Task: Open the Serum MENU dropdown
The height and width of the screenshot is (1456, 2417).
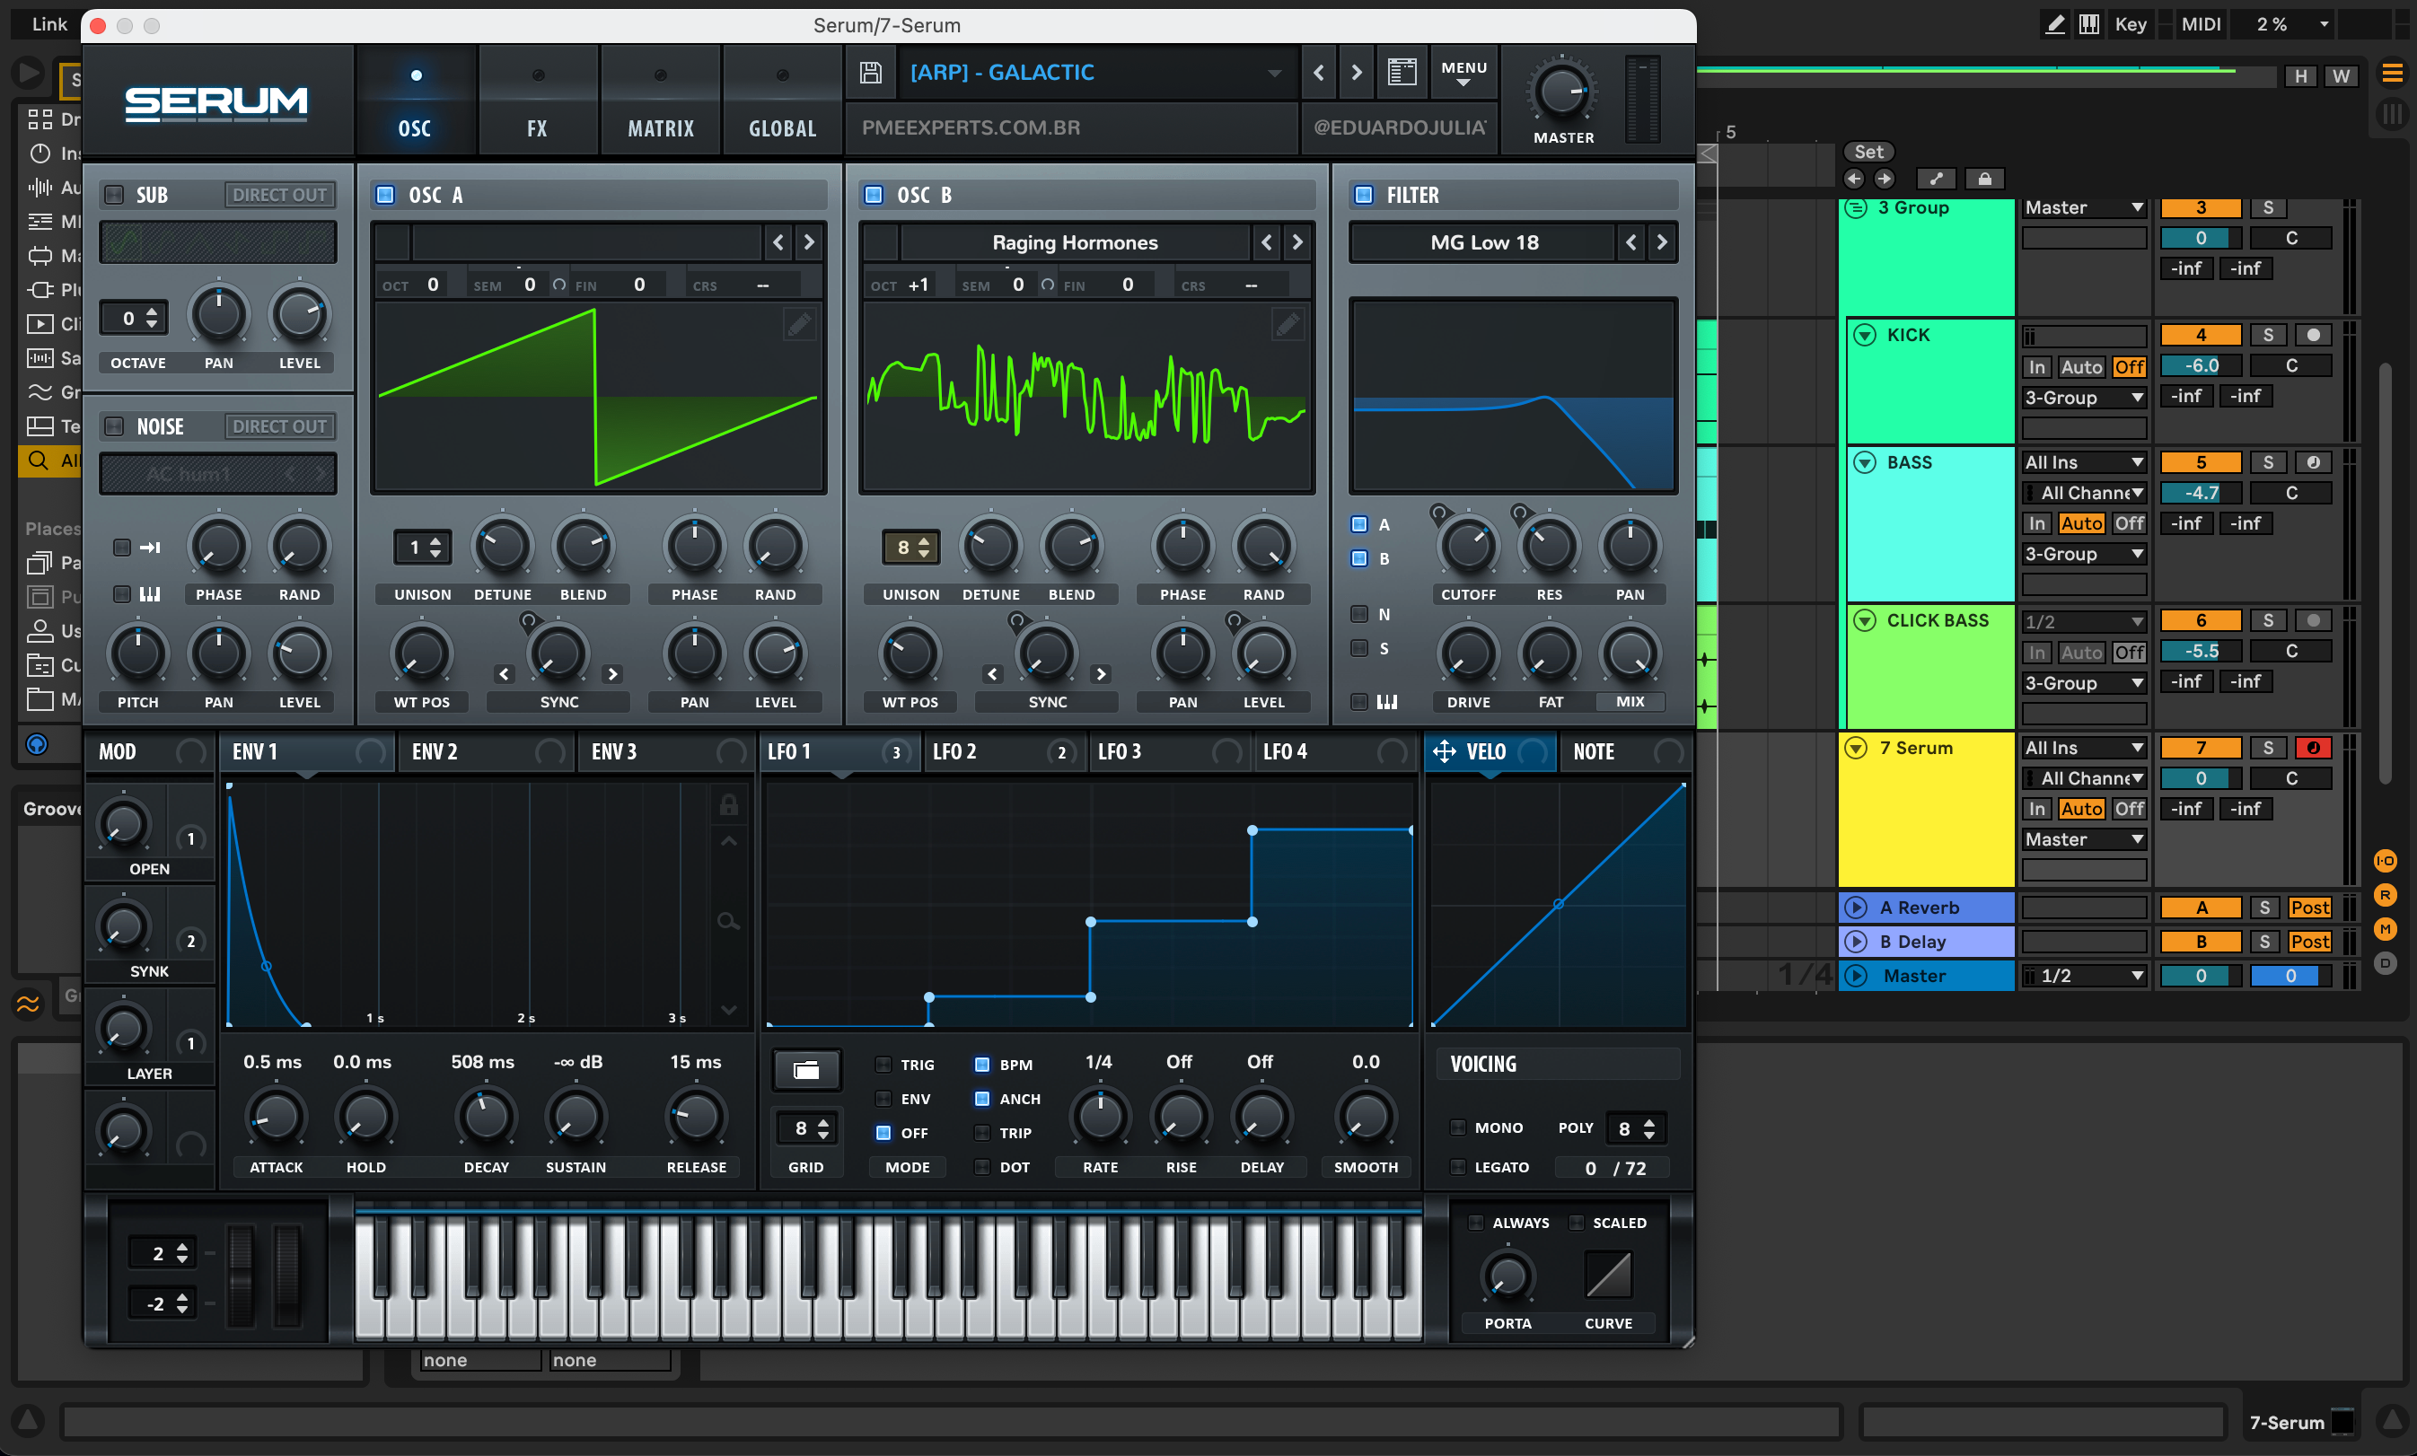Action: coord(1463,73)
